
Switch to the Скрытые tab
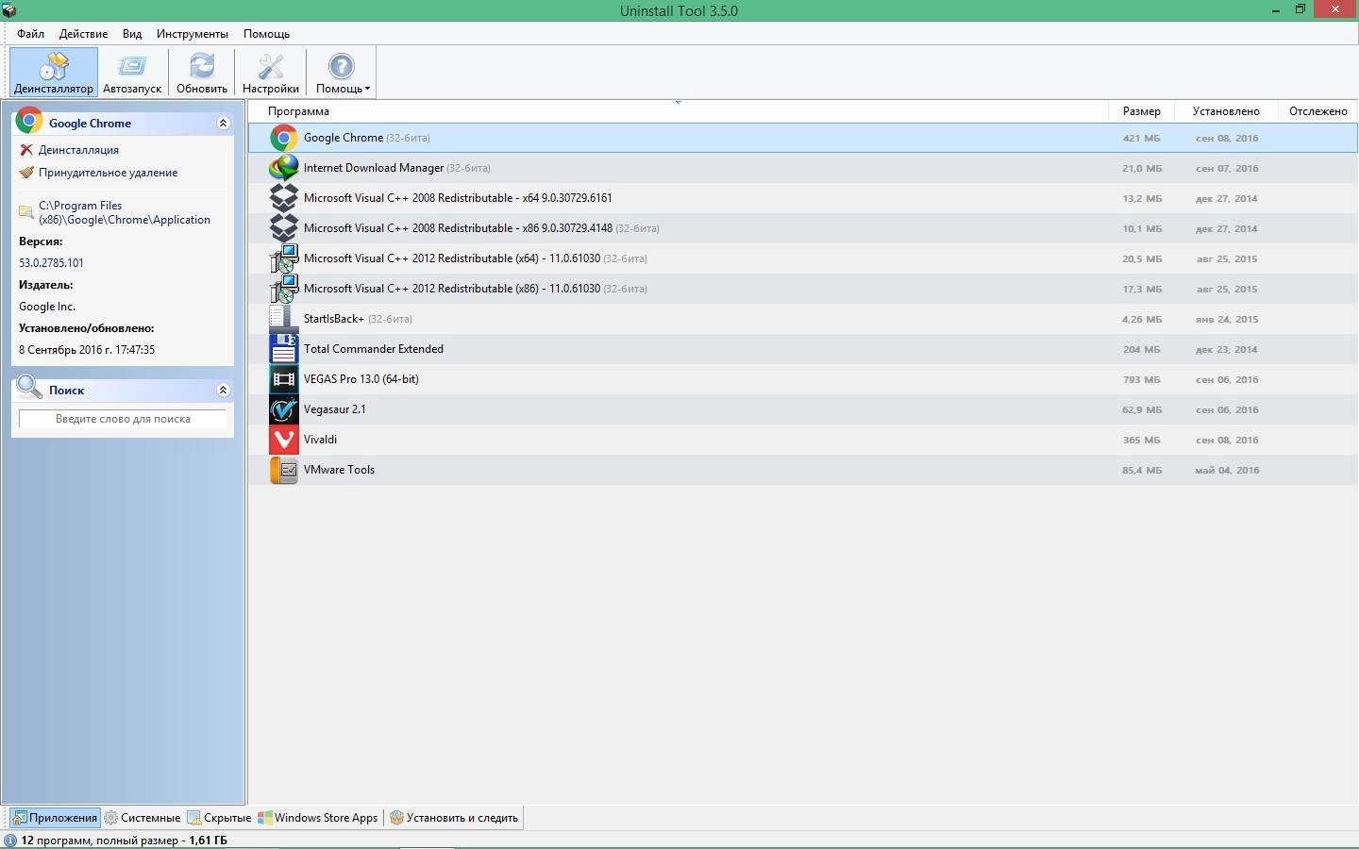point(219,818)
